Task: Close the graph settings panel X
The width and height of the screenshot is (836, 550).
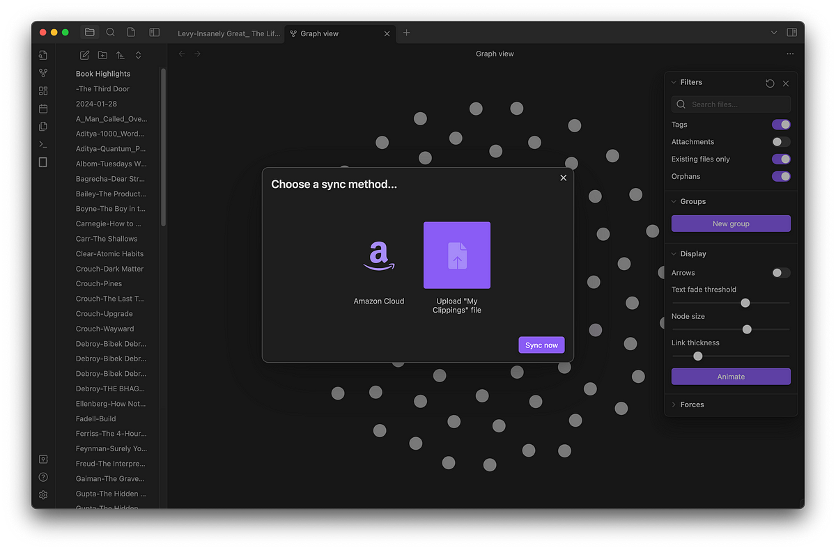Action: coord(786,84)
